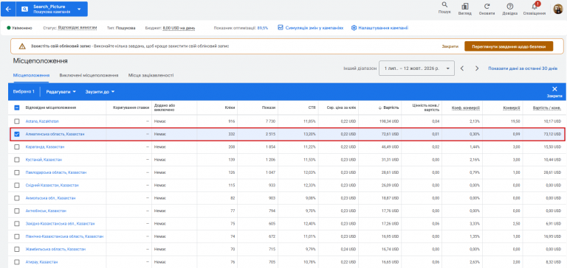Screen dimensions: 567x268
Task: Sort by Конверсії column header
Action: (x=512, y=107)
